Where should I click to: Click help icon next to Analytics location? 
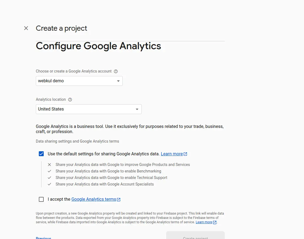[70, 99]
